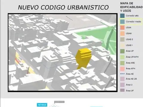The width and height of the screenshot is (143, 107).
Task: Select the Área APH pink swatch
Action: [x=122, y=69]
